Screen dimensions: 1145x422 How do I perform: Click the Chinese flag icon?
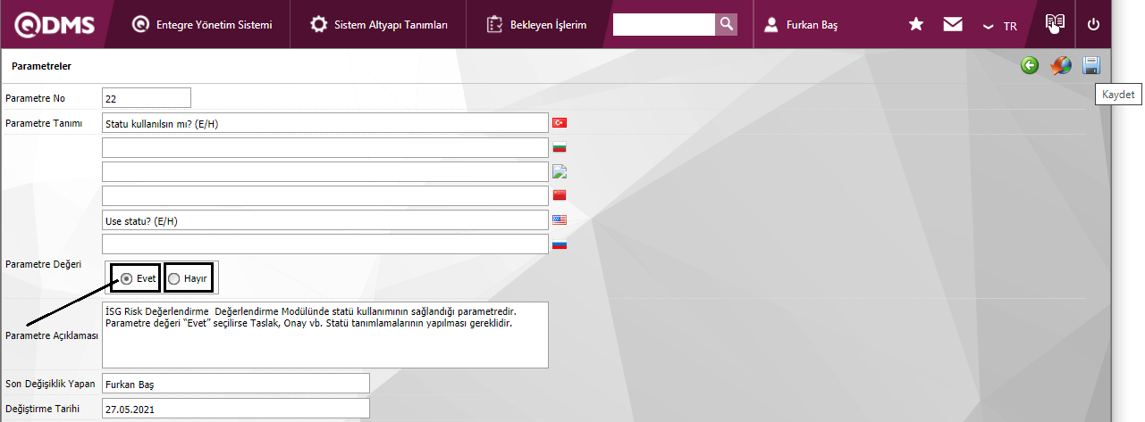(560, 194)
